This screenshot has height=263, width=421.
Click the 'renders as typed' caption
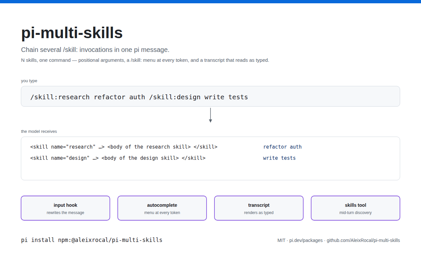(x=259, y=213)
